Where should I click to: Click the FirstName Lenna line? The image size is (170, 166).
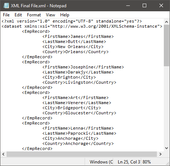tap(78, 128)
